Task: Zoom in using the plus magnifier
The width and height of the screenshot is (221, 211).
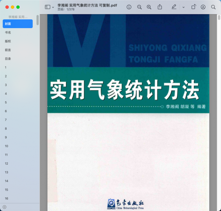Action: click(x=149, y=7)
